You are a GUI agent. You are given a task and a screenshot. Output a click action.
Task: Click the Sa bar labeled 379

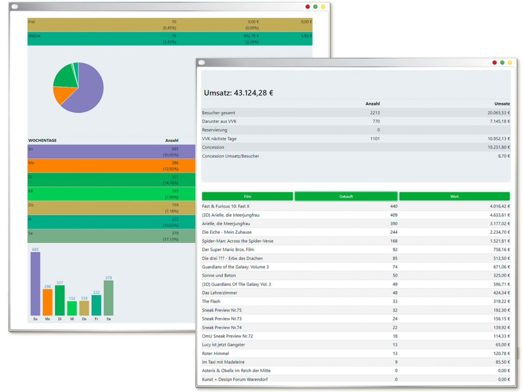point(108,298)
